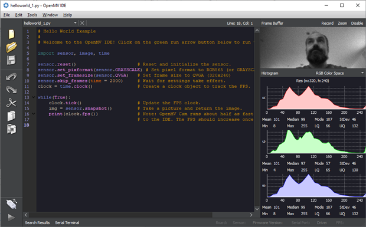Click the Redo arrow icon
366x227 pixels.
coord(11,90)
